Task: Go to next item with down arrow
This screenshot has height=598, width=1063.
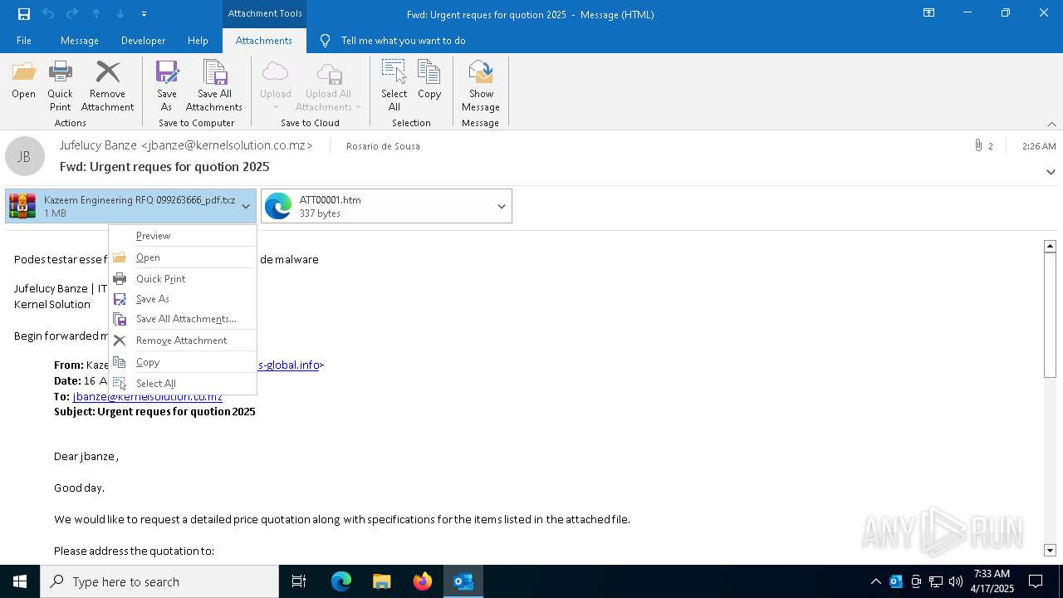Action: [120, 14]
